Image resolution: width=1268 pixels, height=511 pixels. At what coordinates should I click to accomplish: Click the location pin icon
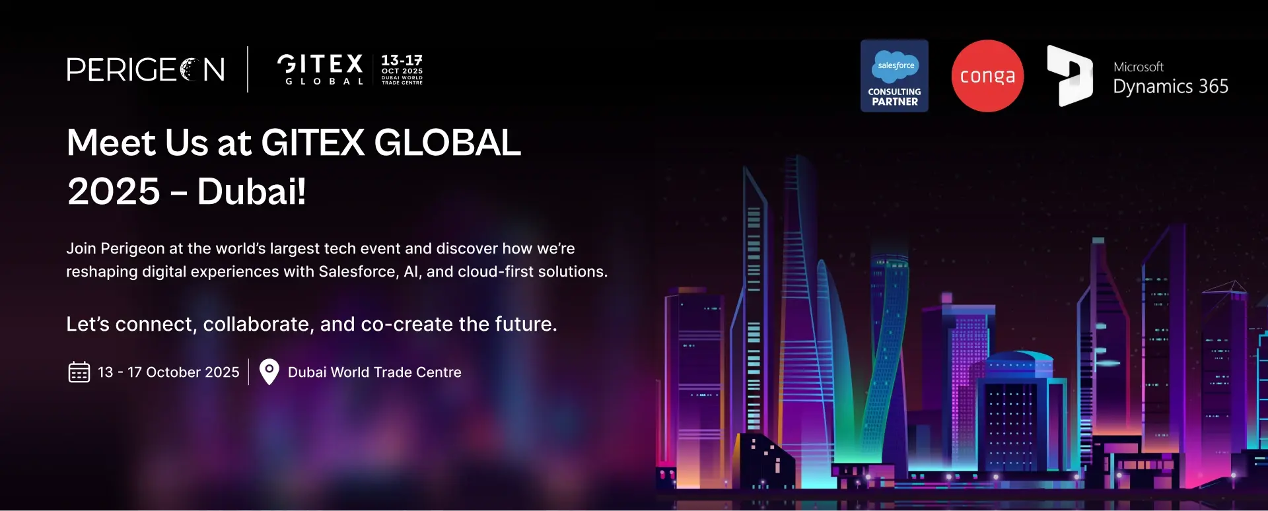(x=269, y=372)
